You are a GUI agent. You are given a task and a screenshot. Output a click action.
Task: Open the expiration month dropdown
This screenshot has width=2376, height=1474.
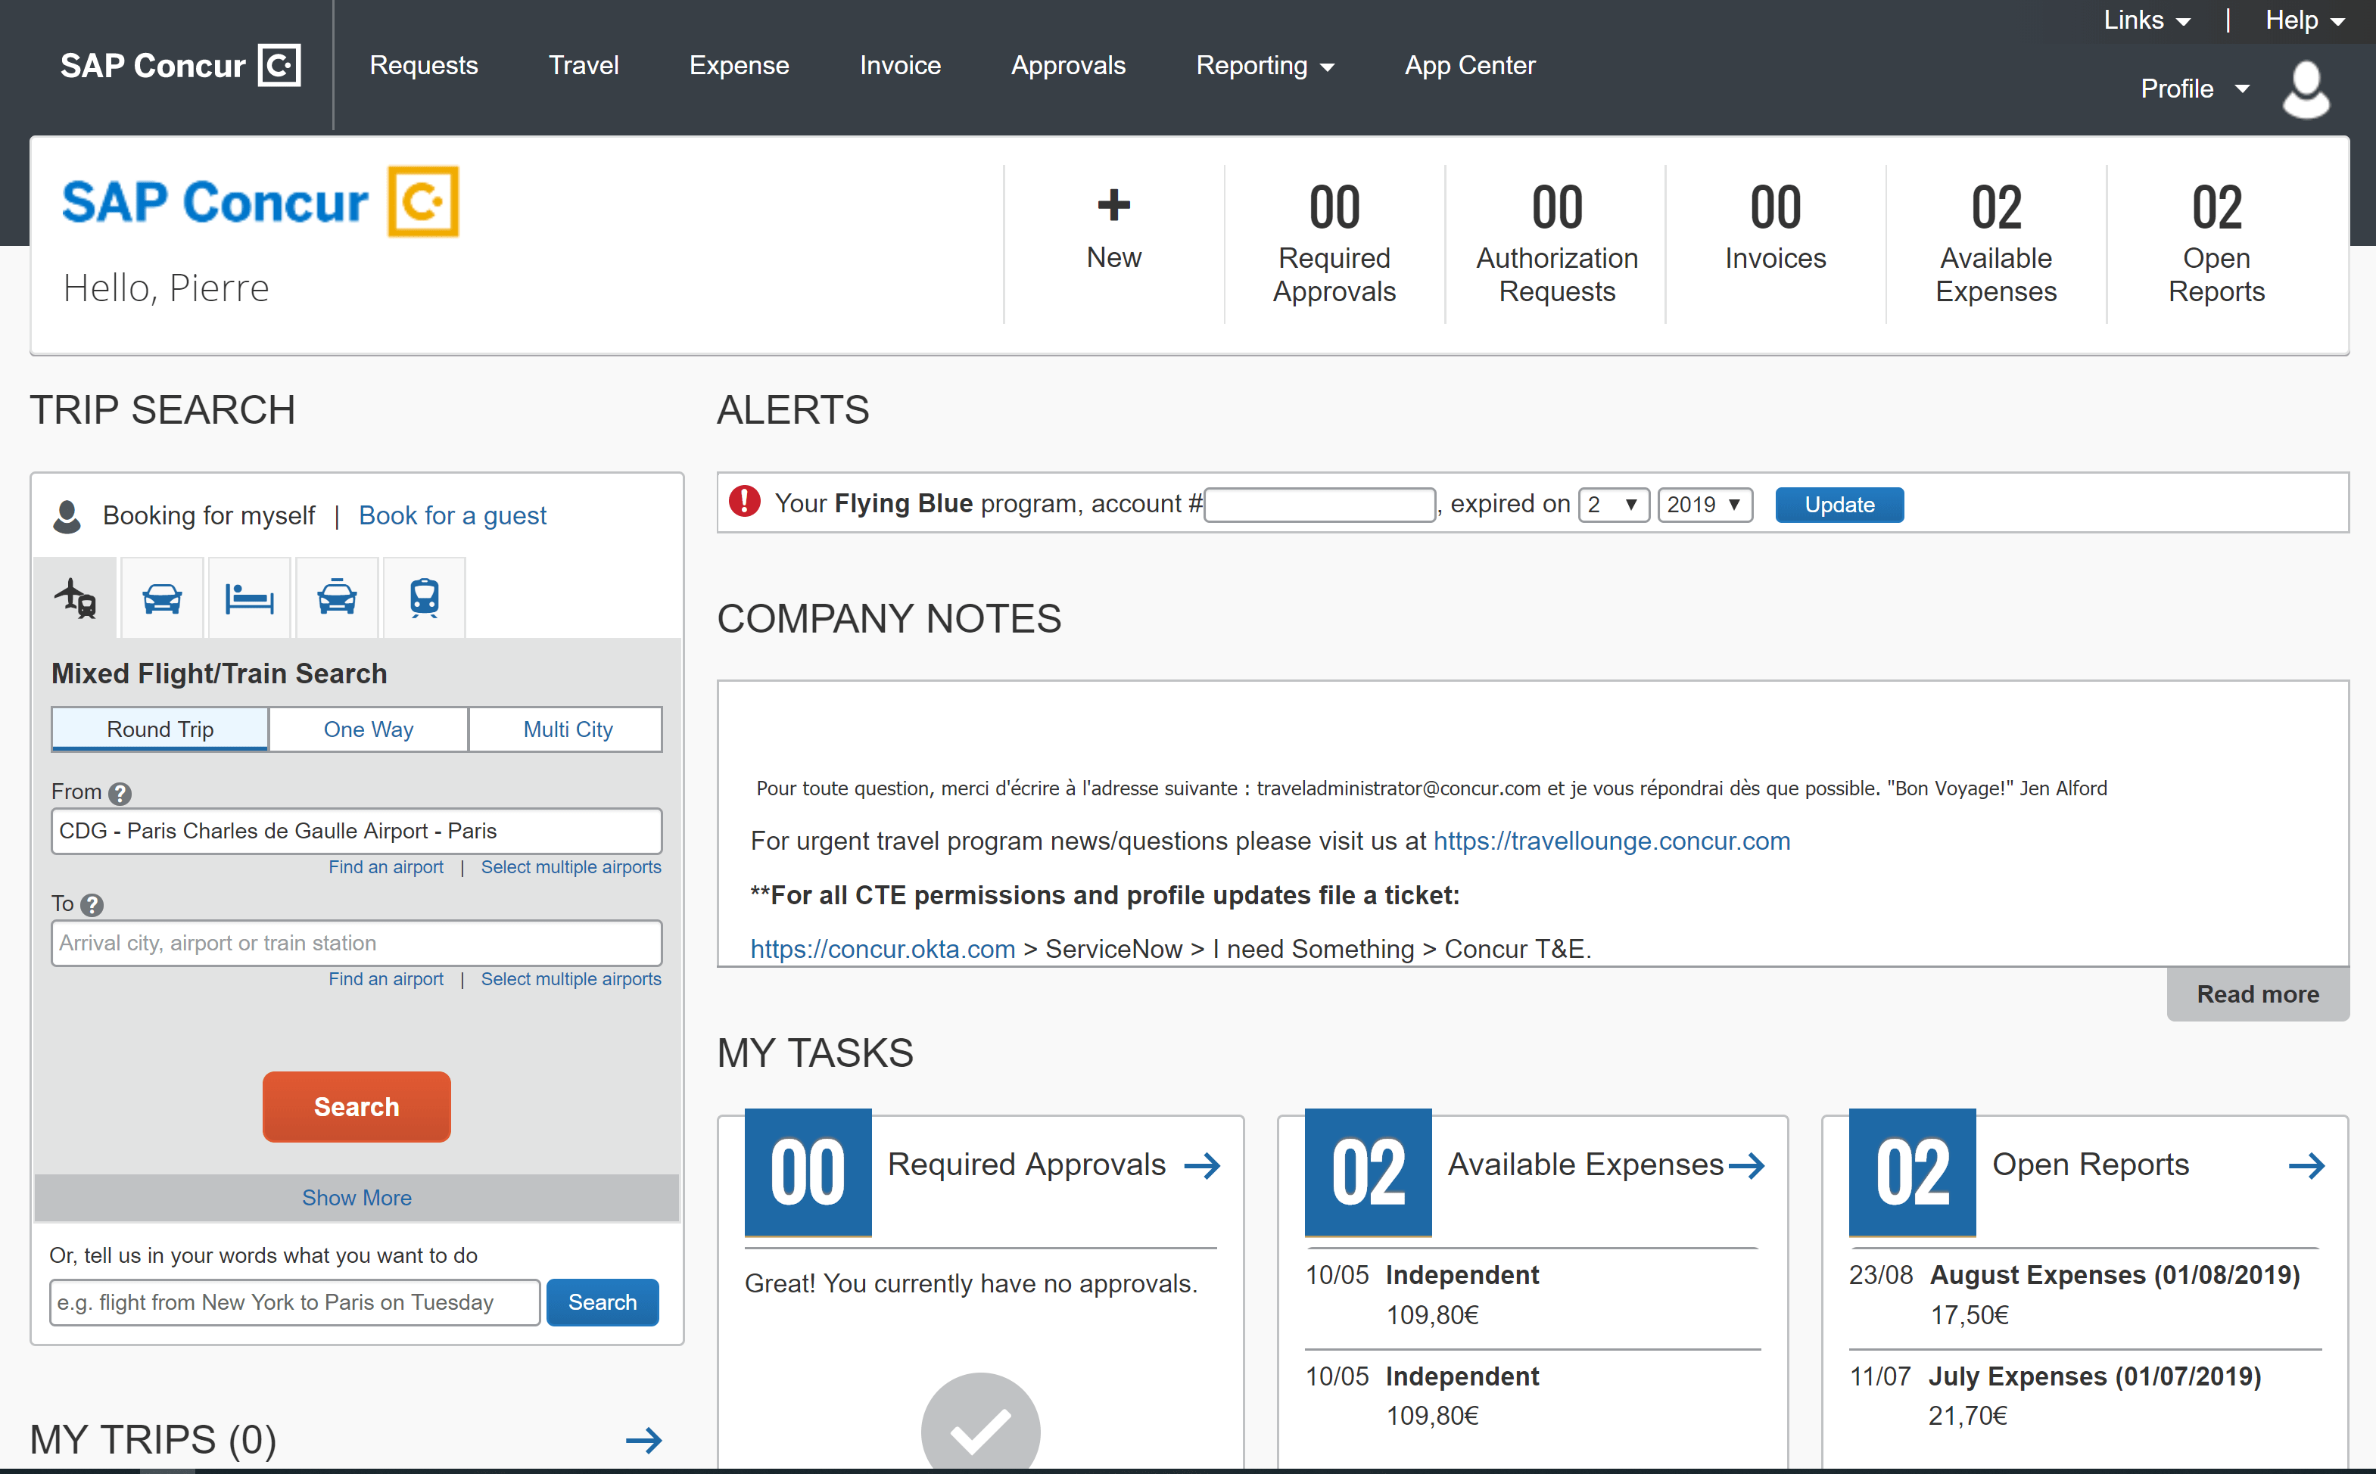(1614, 504)
